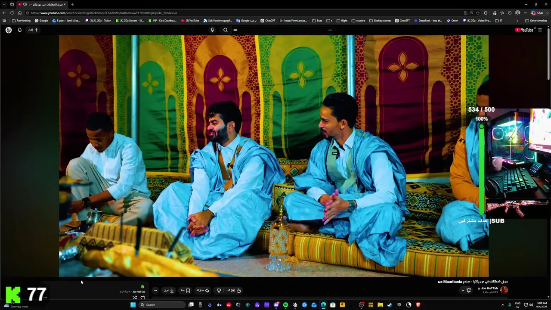
Task: Go to YouTube home via logo
Action: (524, 30)
